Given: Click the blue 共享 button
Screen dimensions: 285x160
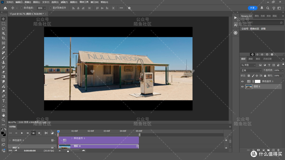Looking at the screenshot, I should pyautogui.click(x=252, y=8).
